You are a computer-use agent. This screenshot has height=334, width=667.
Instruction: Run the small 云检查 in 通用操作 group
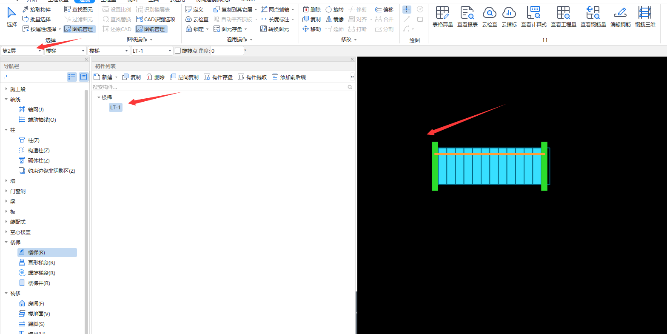[197, 19]
